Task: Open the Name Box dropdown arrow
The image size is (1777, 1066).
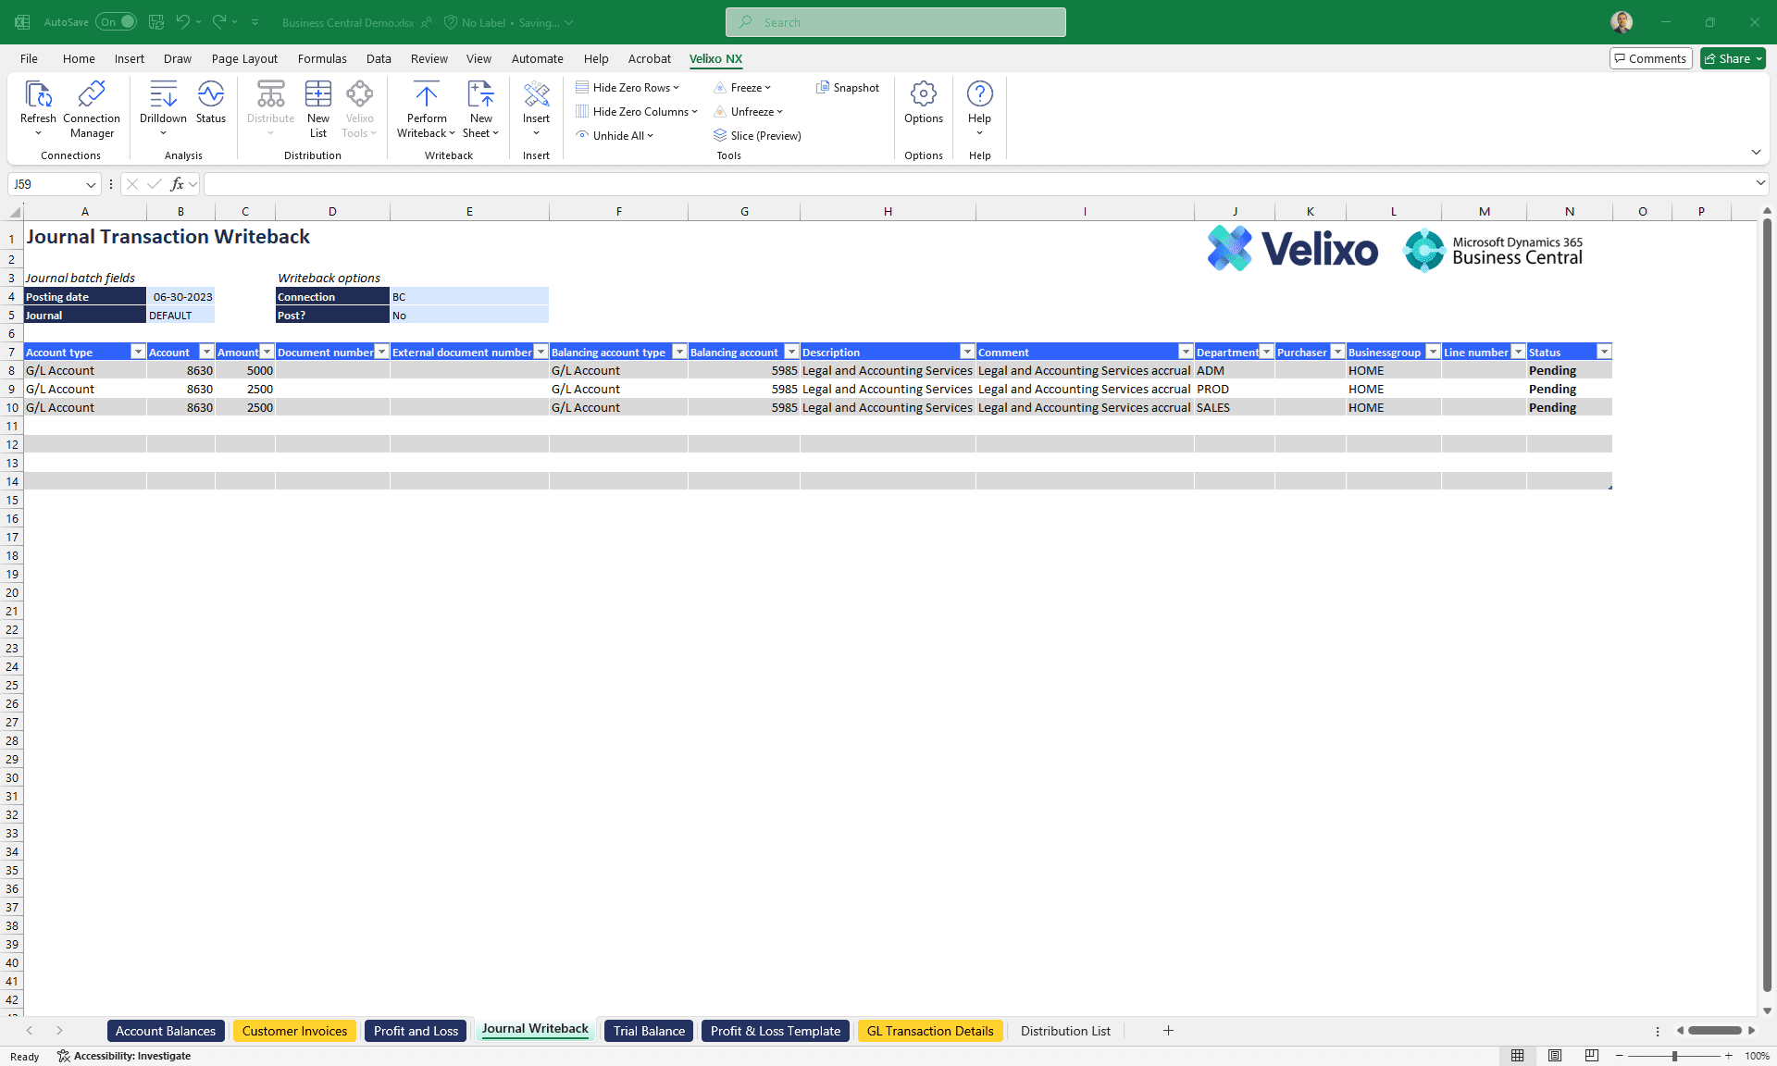Action: (x=91, y=184)
